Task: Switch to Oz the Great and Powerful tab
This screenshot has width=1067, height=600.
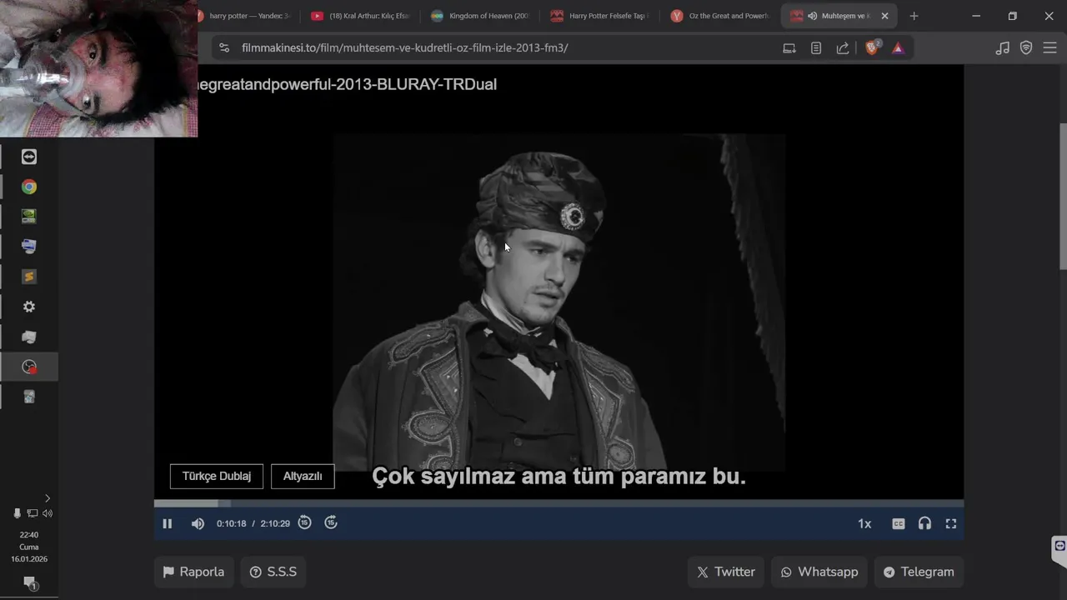Action: tap(720, 16)
